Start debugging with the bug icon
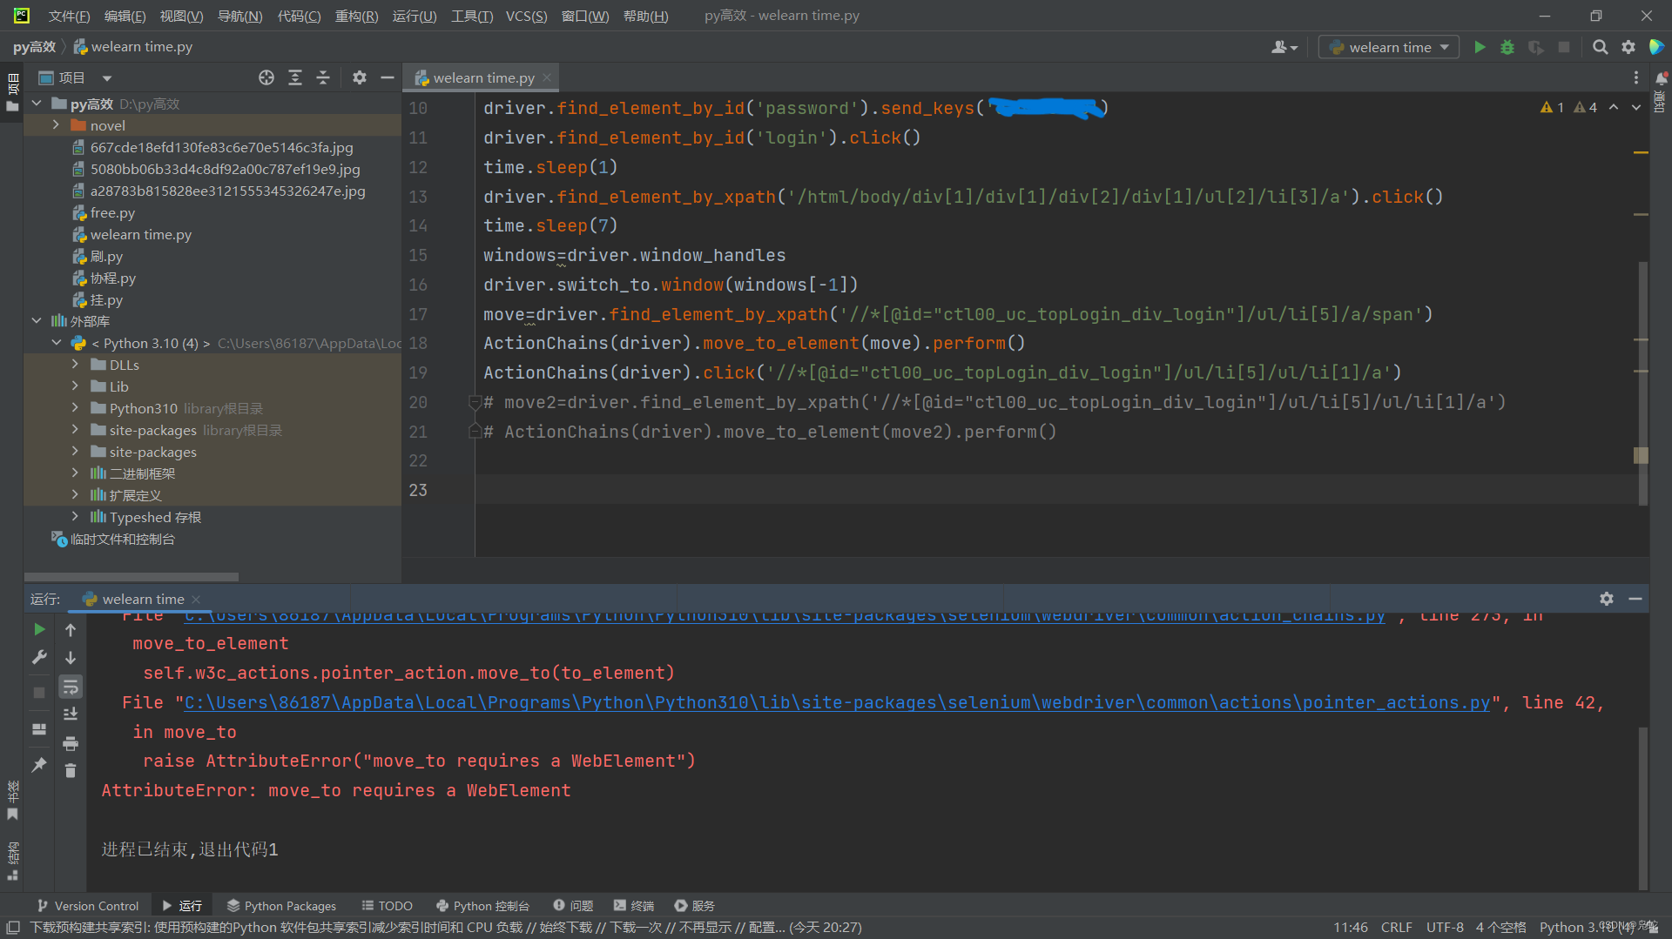1672x939 pixels. click(x=1507, y=47)
